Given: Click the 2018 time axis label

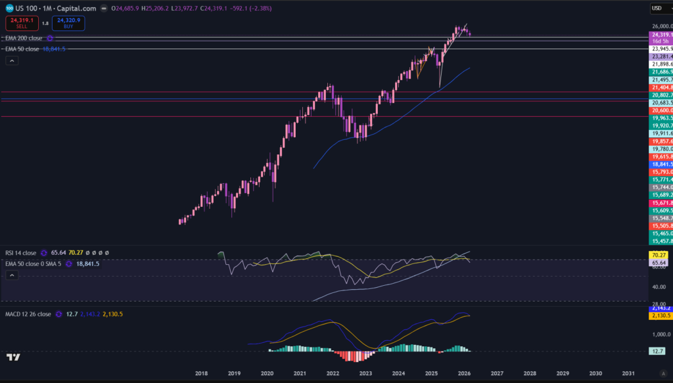Looking at the screenshot, I should pos(201,374).
